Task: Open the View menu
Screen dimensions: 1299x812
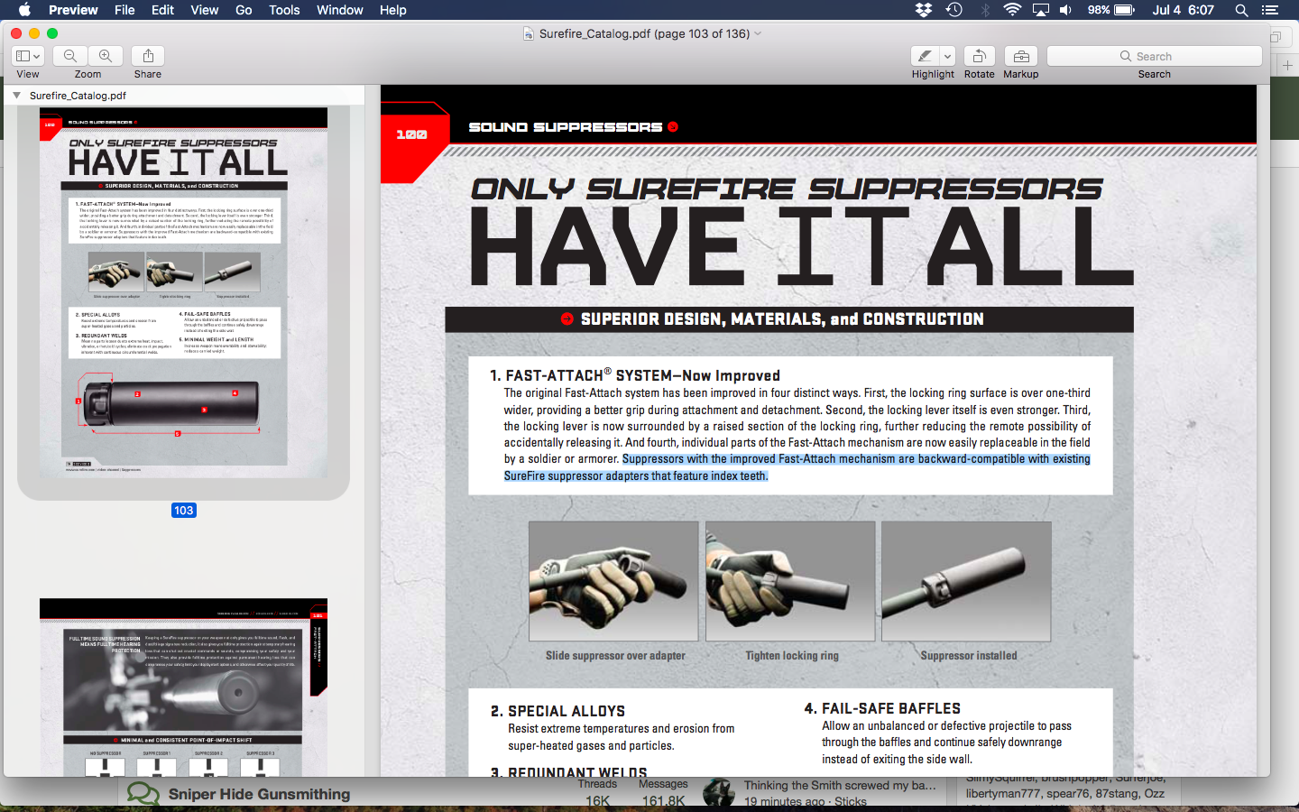Action: pos(205,10)
